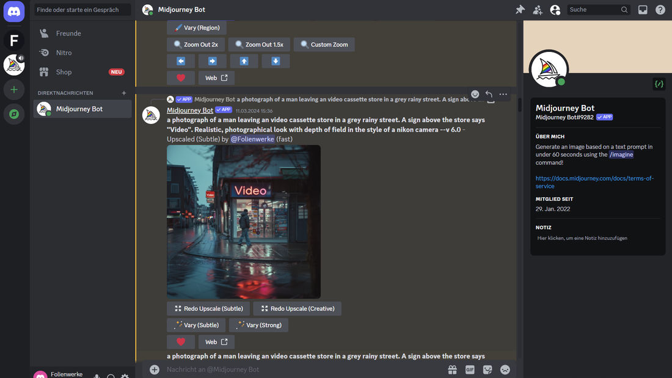This screenshot has height=378, width=672.
Task: Favorite upper image with heart button
Action: pyautogui.click(x=181, y=78)
